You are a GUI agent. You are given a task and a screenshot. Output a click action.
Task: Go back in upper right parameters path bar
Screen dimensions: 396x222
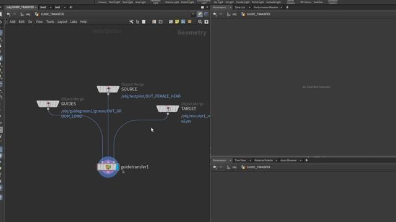click(215, 14)
